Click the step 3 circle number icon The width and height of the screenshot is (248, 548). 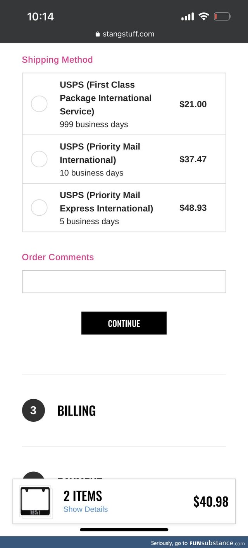33,411
